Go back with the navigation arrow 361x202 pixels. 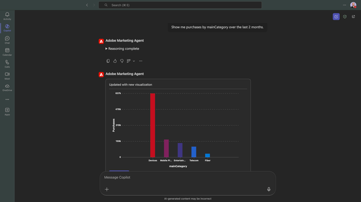point(87,5)
